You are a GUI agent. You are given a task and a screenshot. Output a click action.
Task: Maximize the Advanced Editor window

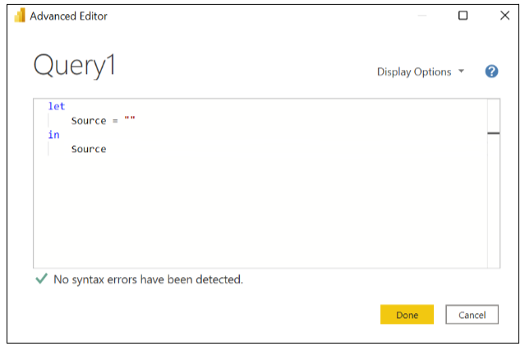pyautogui.click(x=463, y=16)
